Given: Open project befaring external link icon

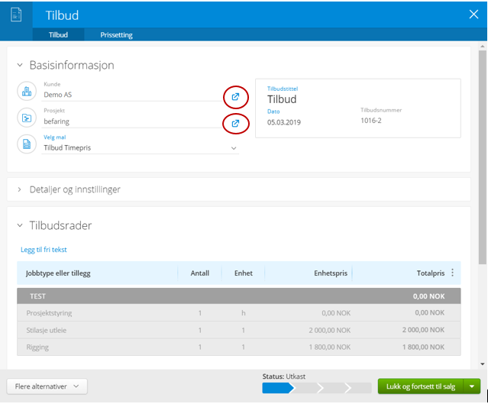Looking at the screenshot, I should tap(235, 124).
